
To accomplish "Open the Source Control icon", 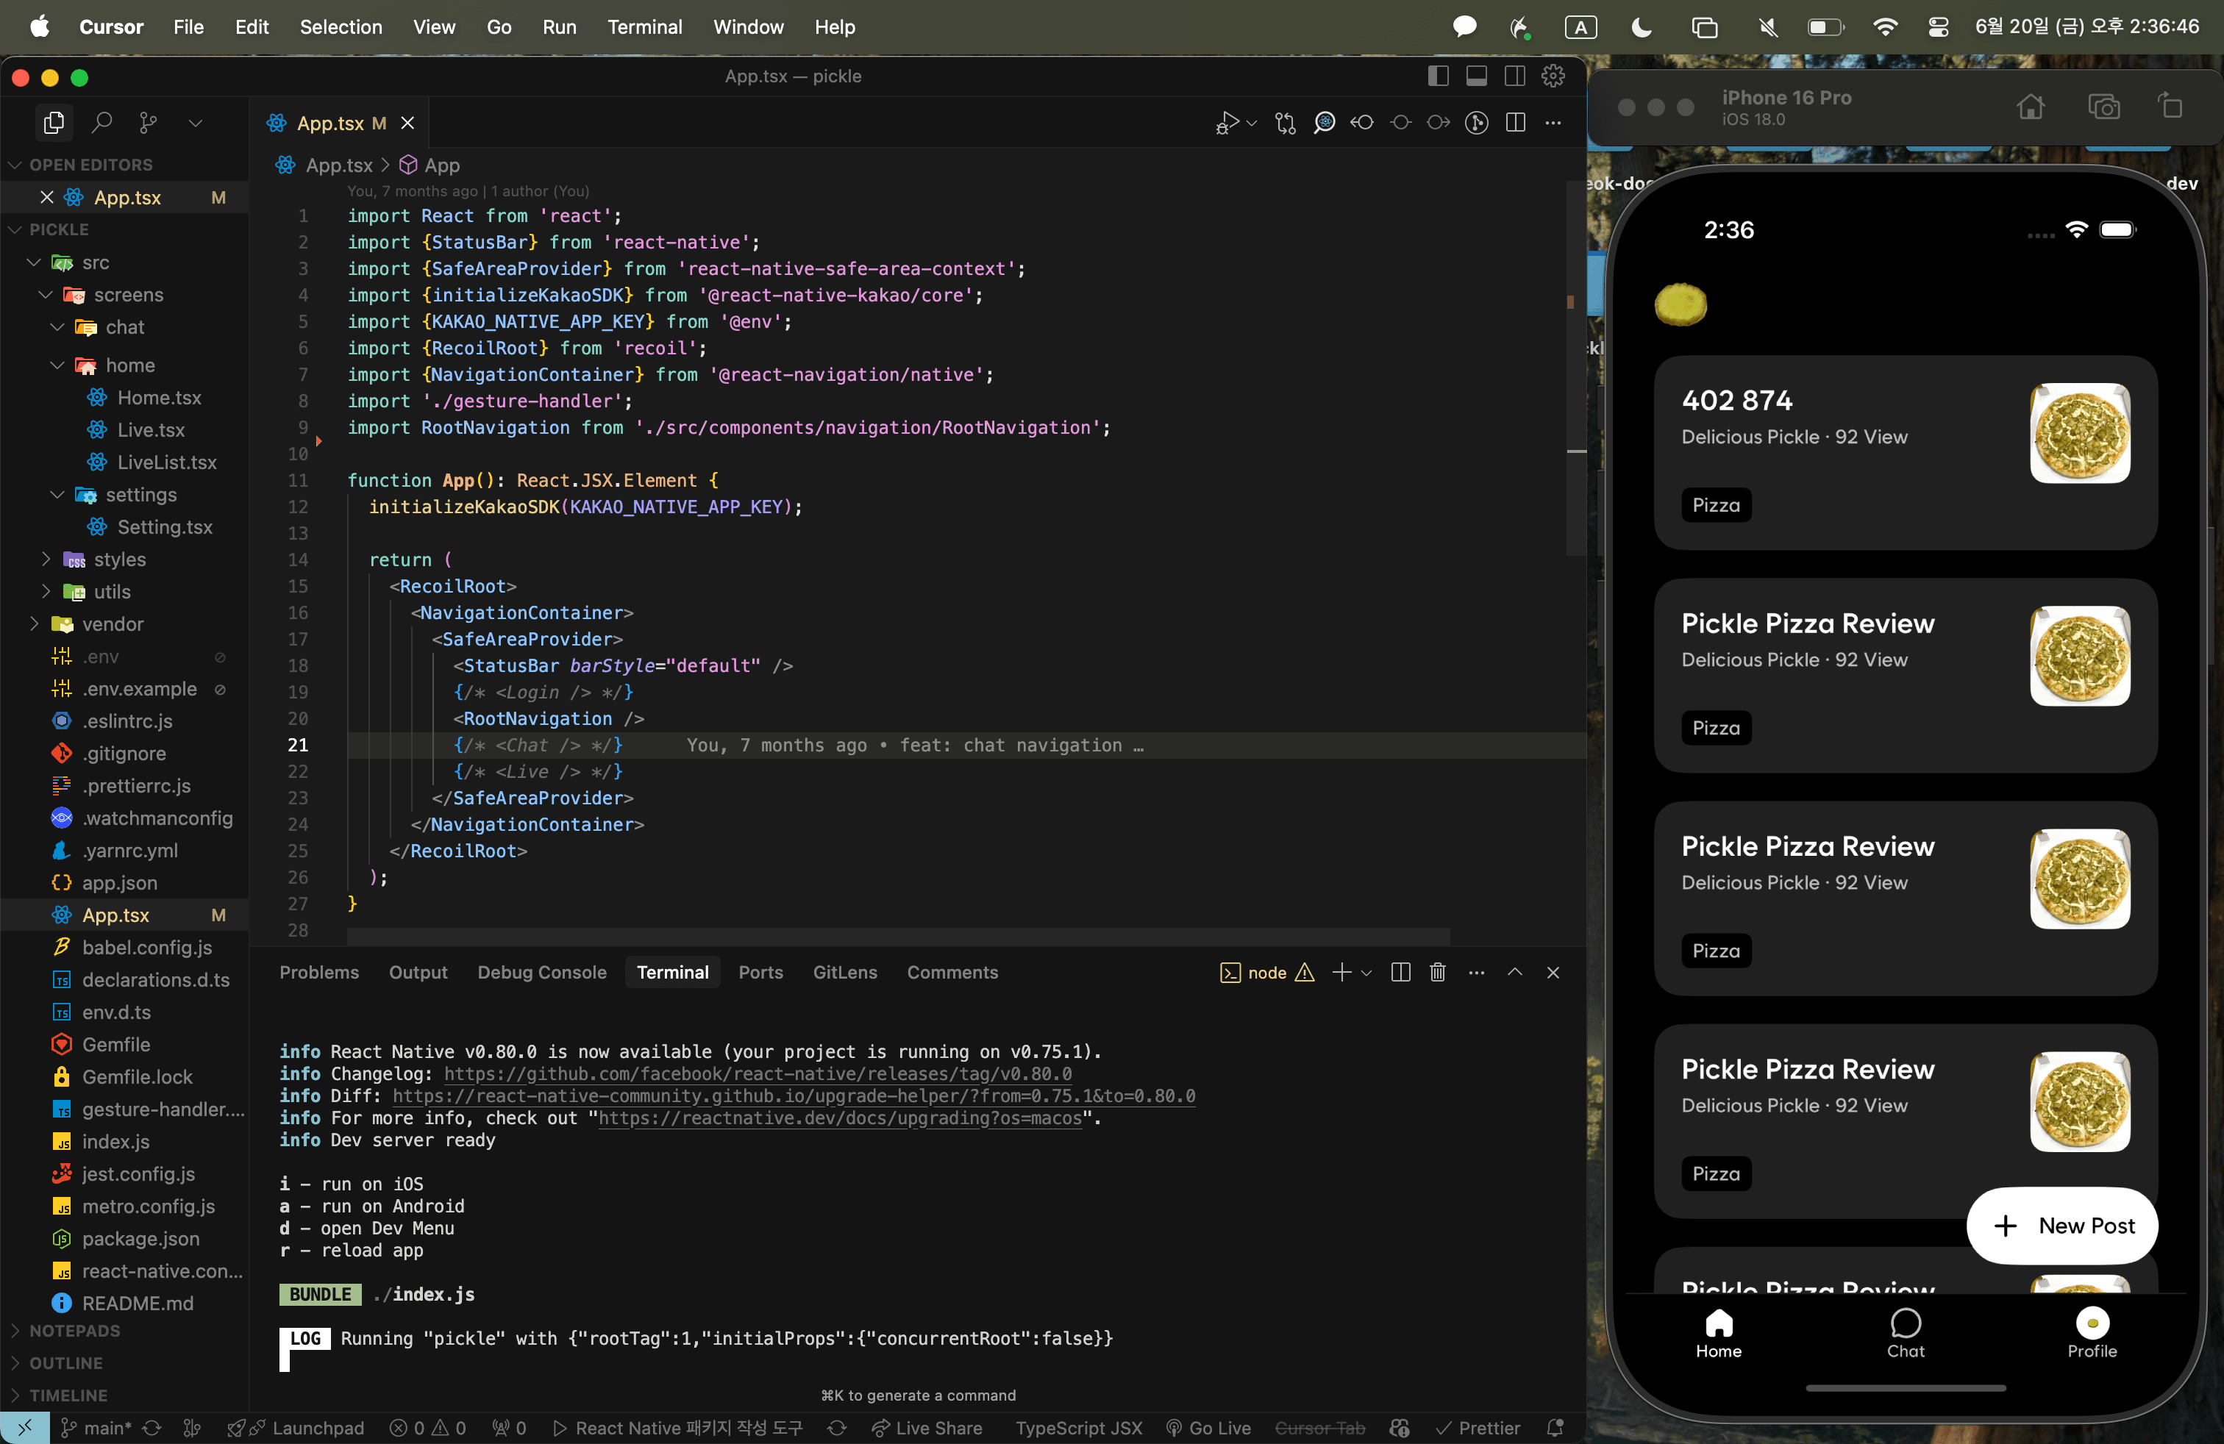I will 148,122.
